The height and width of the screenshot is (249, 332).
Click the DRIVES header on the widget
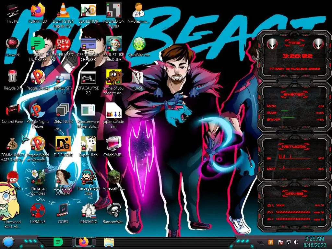coord(294,194)
